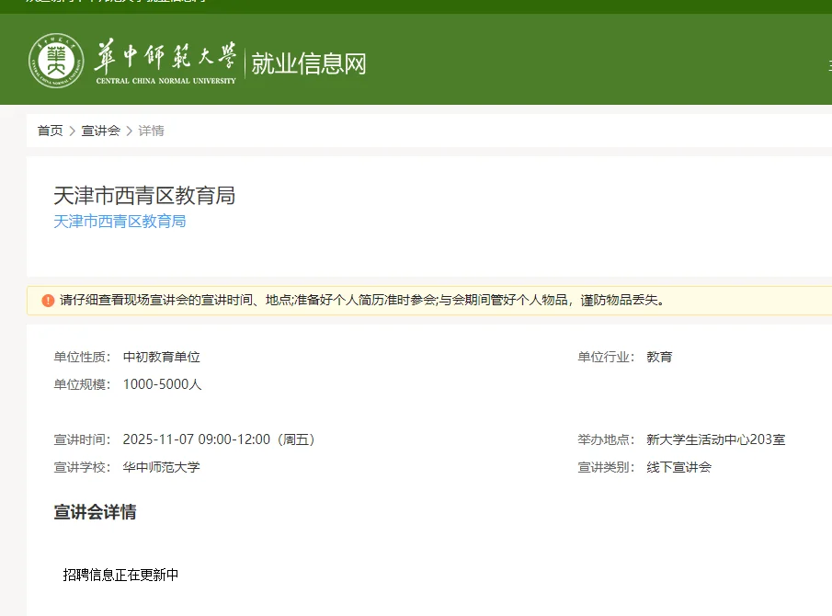Click the 单位行业 value 教育
This screenshot has height=616, width=832.
658,357
